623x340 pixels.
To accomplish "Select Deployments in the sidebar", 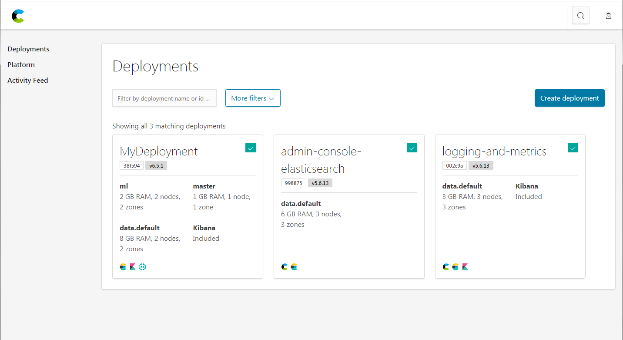I will [28, 49].
